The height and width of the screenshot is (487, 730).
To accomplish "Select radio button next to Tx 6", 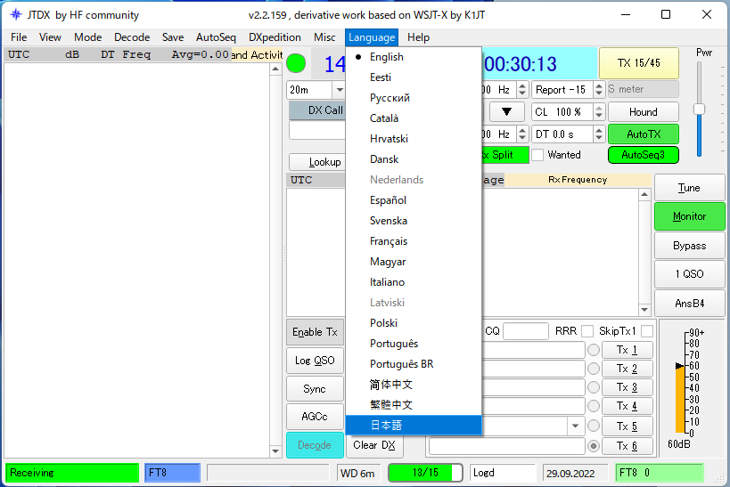I will click(x=594, y=446).
